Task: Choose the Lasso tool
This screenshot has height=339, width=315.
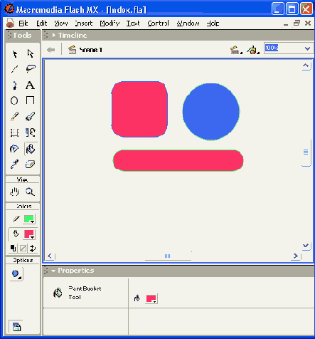Action: tap(31, 69)
